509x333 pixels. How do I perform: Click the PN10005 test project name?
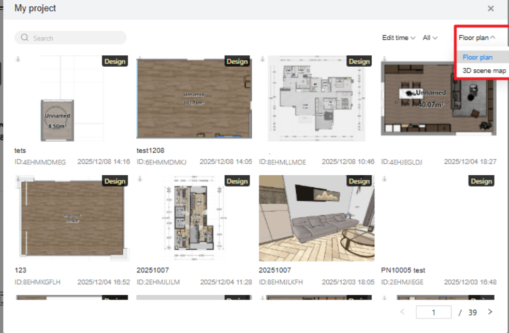click(x=403, y=270)
